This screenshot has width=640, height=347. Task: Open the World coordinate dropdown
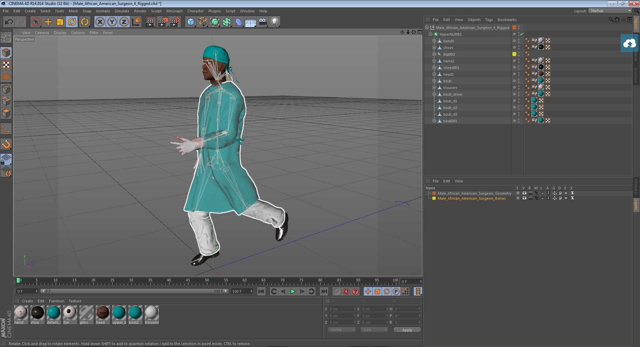(342, 330)
